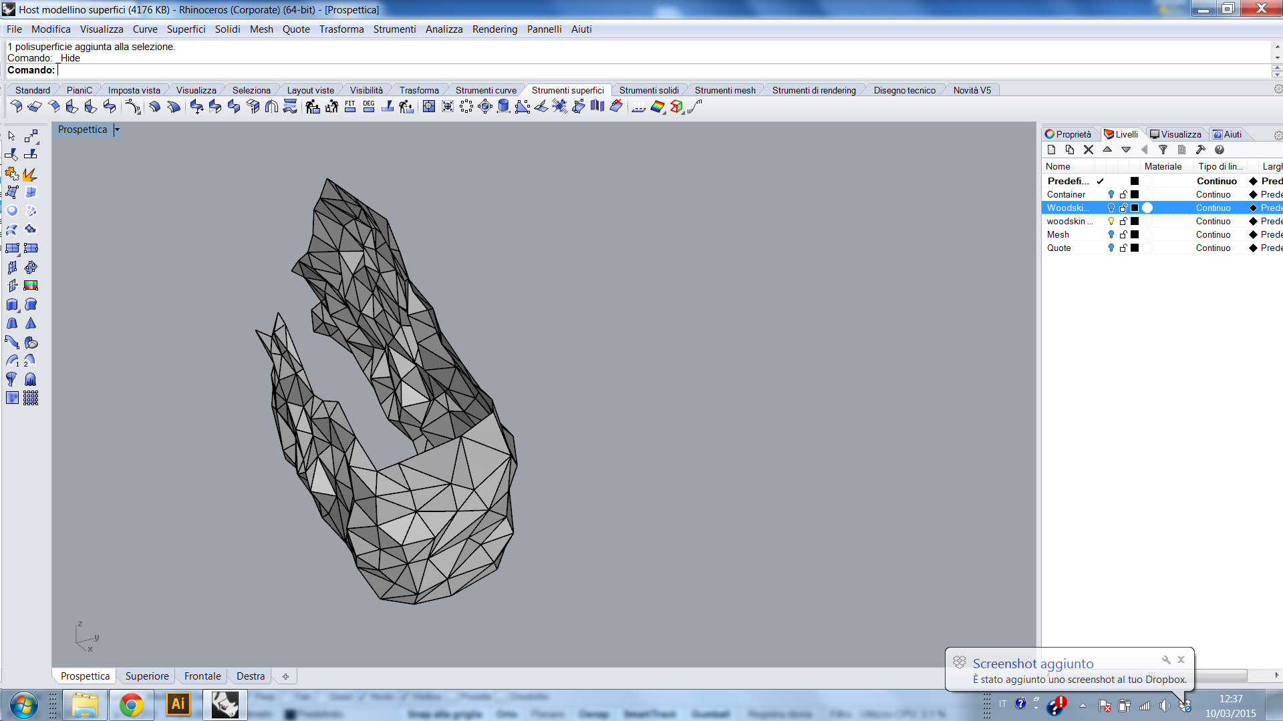Switch to the Strumenti mesh toolbar tab
1283x721 pixels.
pyautogui.click(x=725, y=90)
